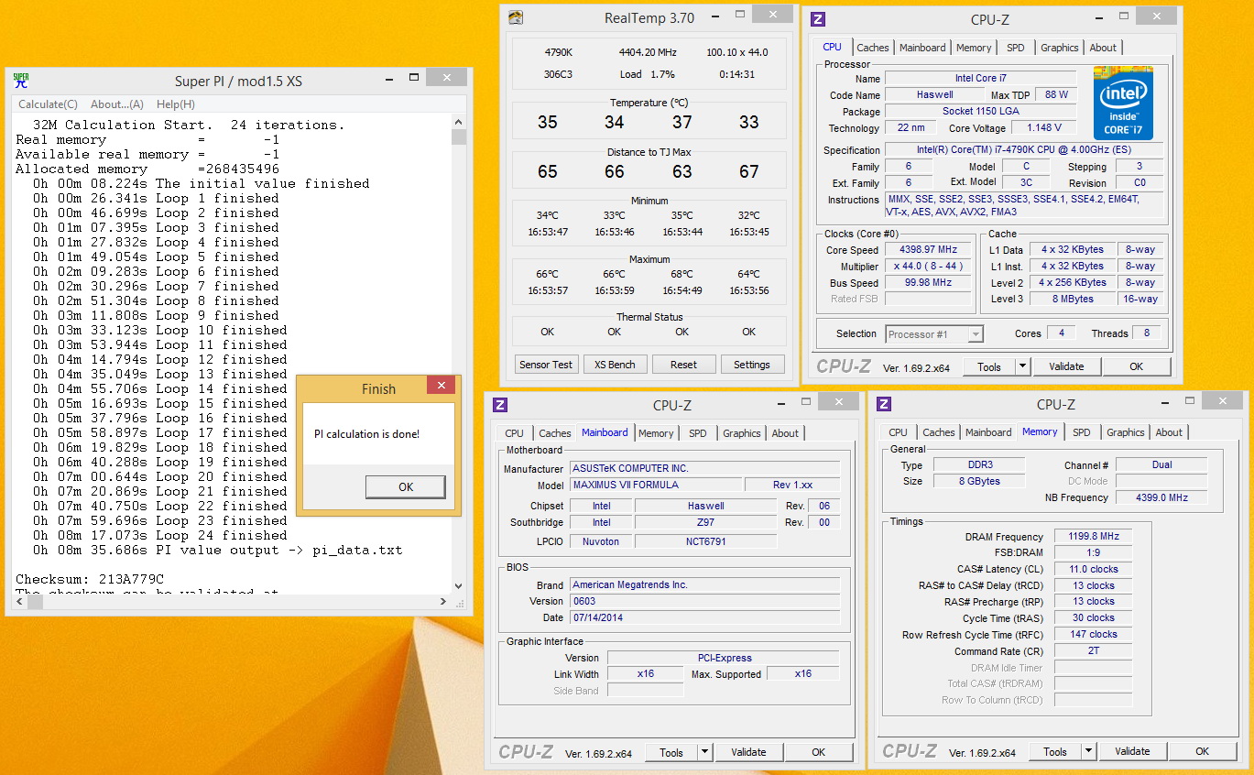
Task: Click OK in CPU-Z Memory window
Action: [x=1202, y=752]
